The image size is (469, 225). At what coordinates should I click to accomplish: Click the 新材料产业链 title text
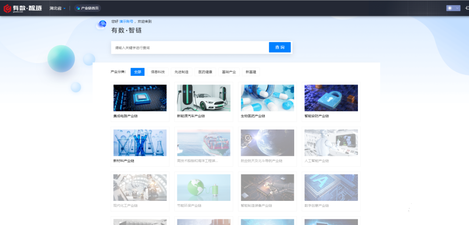pyautogui.click(x=124, y=161)
